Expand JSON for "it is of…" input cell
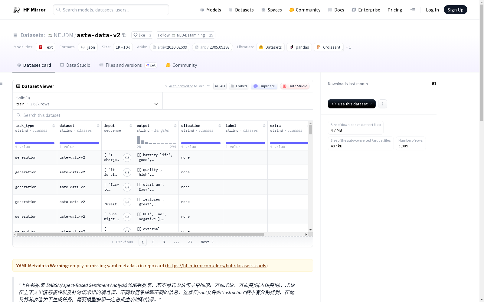This screenshot has width=484, height=302. [127, 172]
